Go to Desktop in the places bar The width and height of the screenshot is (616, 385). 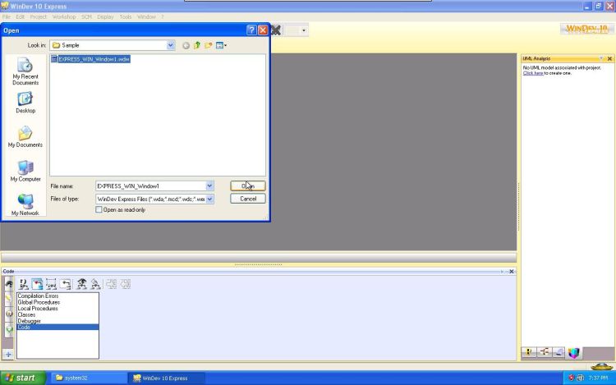[25, 103]
